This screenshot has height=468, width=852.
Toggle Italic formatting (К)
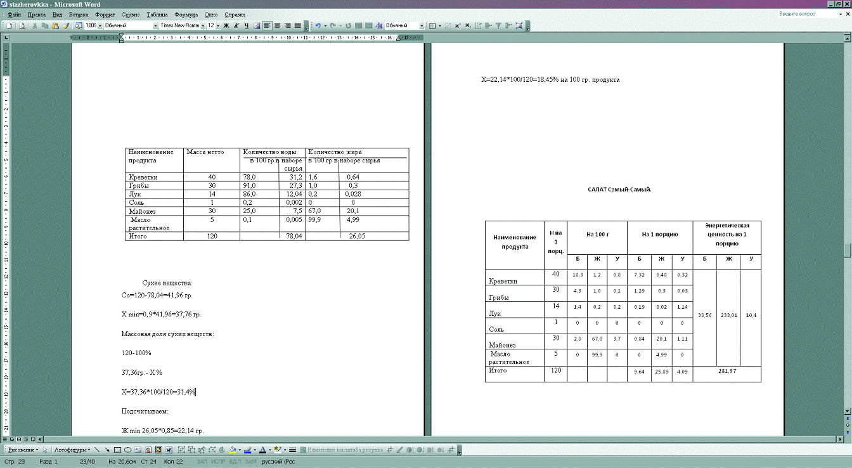click(236, 26)
